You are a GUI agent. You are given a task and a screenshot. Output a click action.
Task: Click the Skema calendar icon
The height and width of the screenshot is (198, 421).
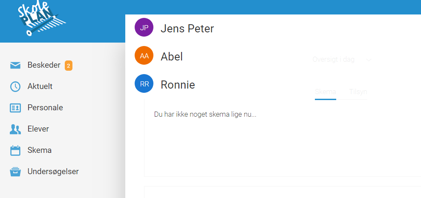click(15, 150)
